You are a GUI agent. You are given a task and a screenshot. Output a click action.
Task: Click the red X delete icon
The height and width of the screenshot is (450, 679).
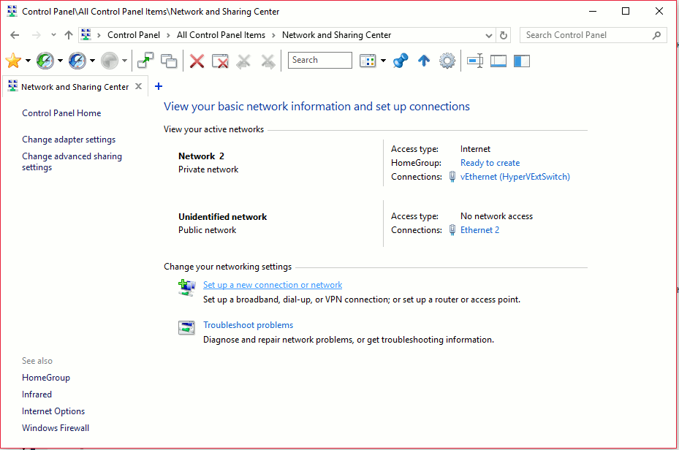pyautogui.click(x=197, y=61)
